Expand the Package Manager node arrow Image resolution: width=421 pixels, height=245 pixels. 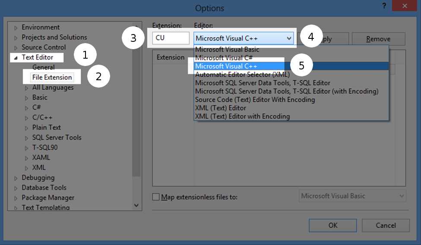(x=16, y=198)
